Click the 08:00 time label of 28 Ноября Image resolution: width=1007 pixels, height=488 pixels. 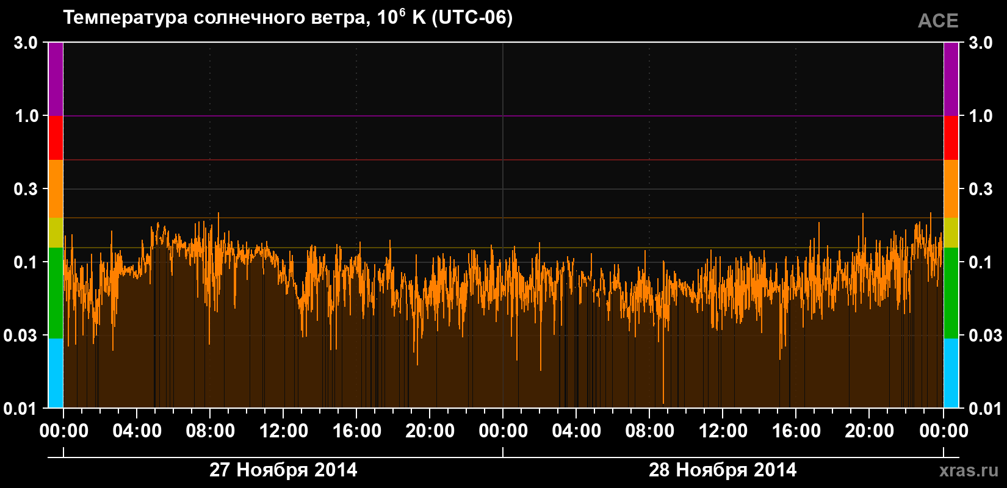click(650, 431)
